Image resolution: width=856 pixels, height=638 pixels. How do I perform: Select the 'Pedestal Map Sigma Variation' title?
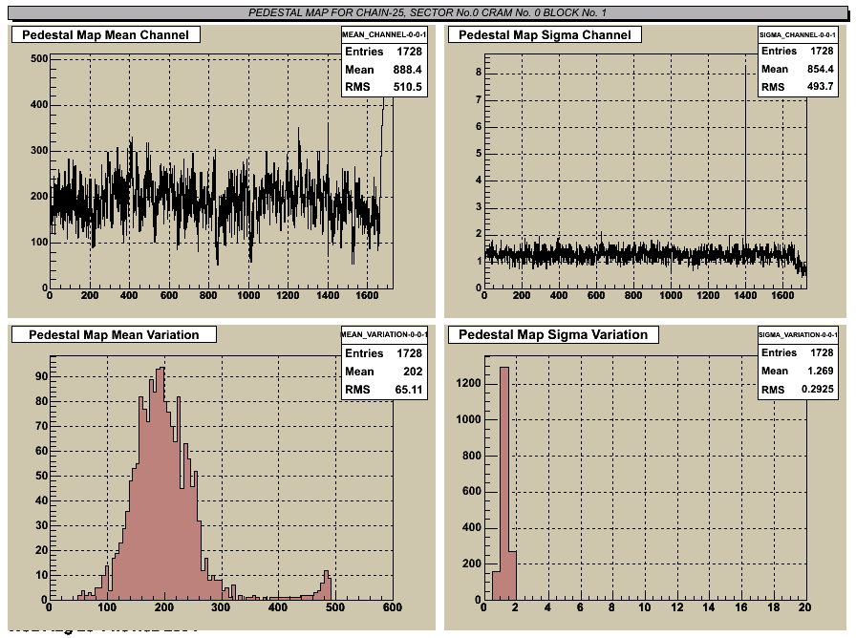coord(553,334)
